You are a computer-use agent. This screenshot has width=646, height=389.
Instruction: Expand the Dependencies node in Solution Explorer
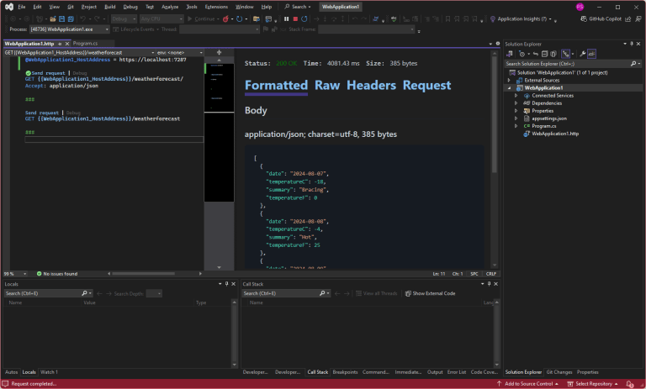(x=516, y=103)
